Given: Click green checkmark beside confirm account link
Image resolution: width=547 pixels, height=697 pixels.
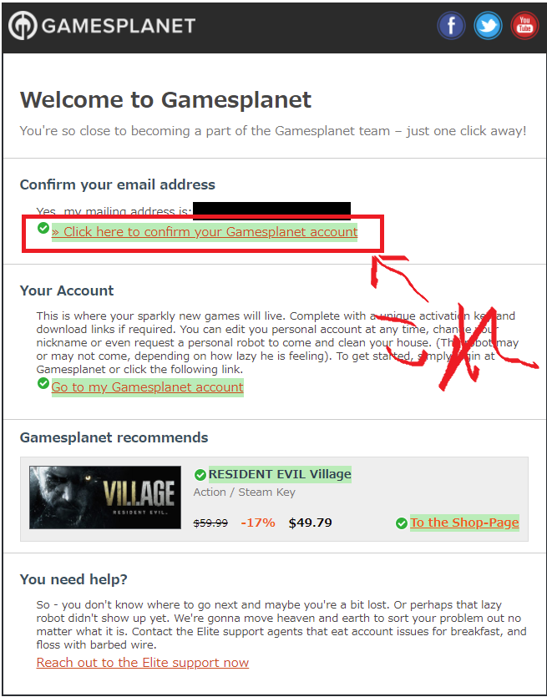Looking at the screenshot, I should [43, 228].
